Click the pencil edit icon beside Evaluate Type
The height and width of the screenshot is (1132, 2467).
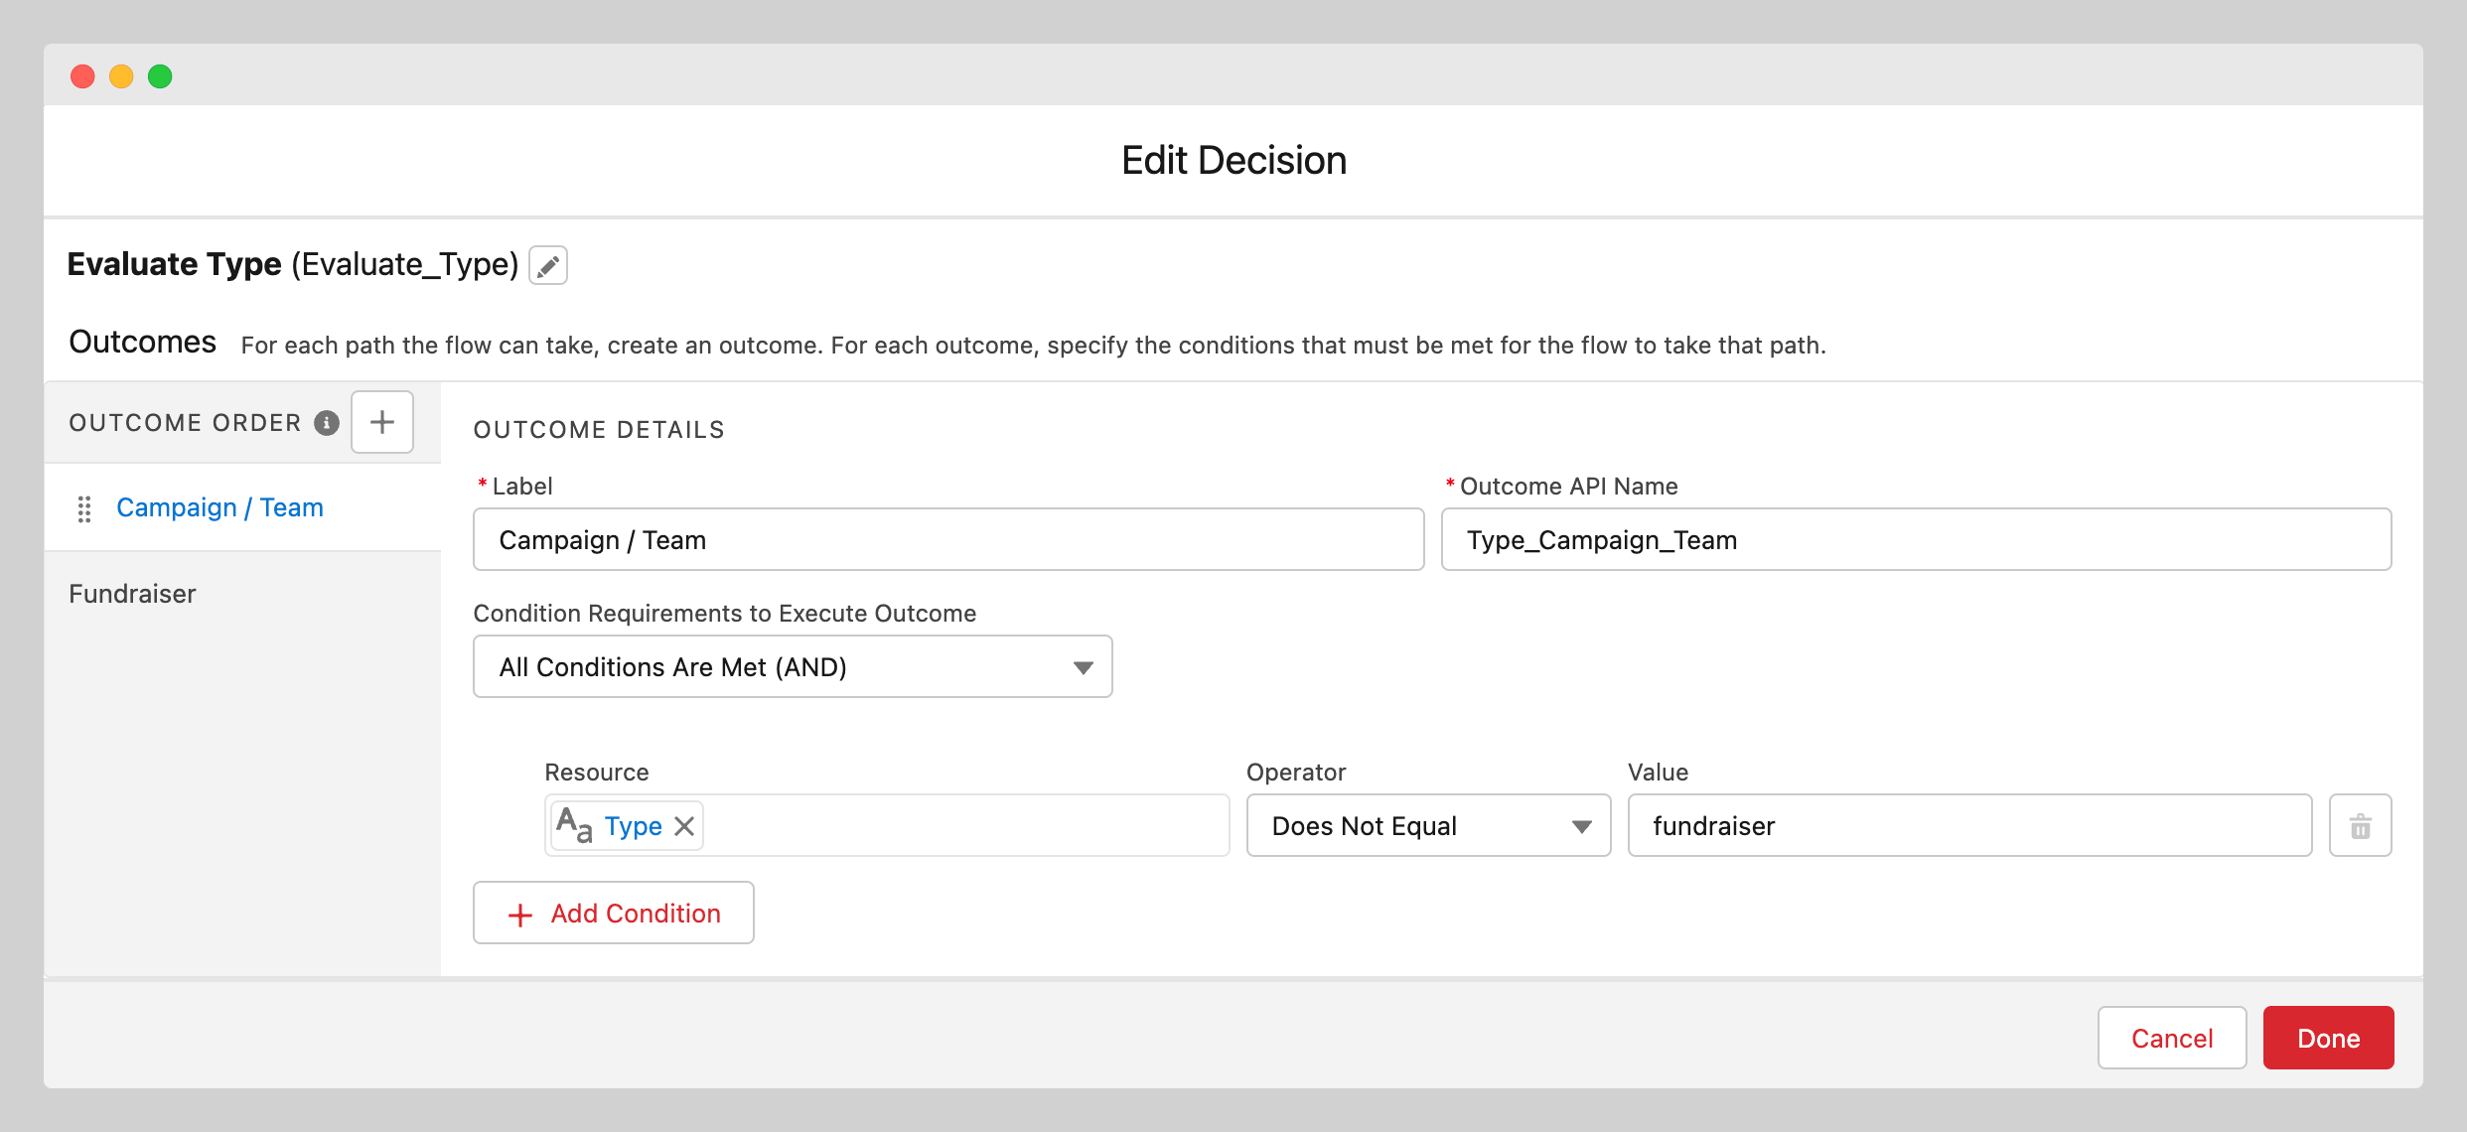(548, 265)
